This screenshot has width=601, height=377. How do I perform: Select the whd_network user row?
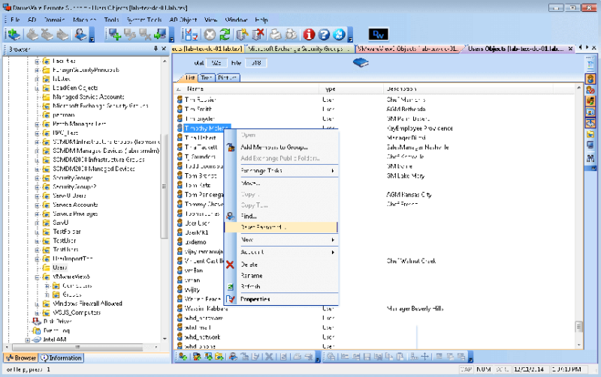coord(373,337)
